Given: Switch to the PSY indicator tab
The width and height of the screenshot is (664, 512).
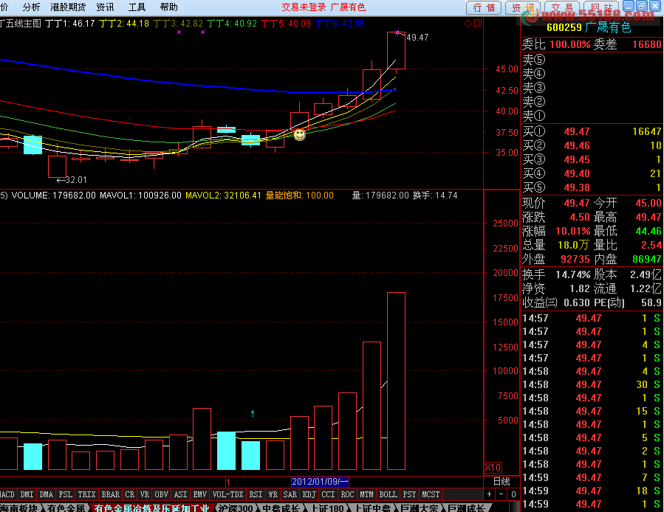Looking at the screenshot, I should tap(409, 494).
